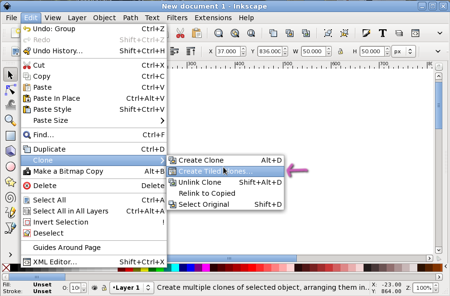Click the Group objects toolbar icon

tap(328, 33)
